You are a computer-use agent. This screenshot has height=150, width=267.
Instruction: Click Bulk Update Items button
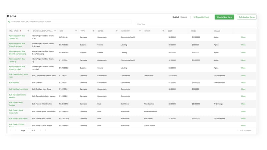[247, 17]
